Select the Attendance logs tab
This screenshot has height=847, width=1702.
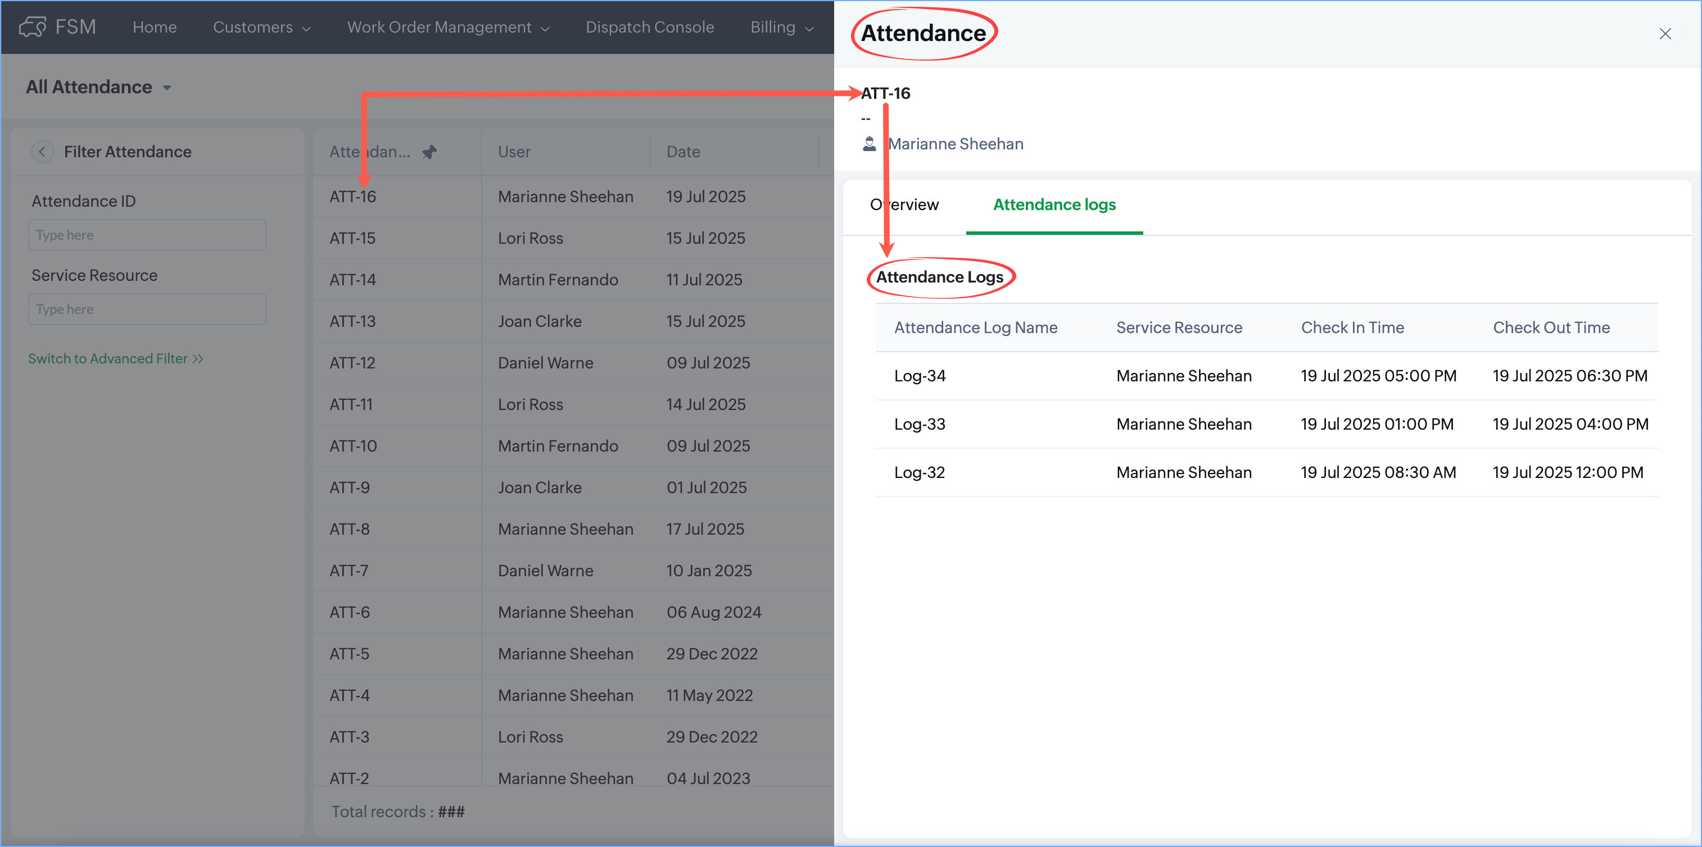[1054, 204]
